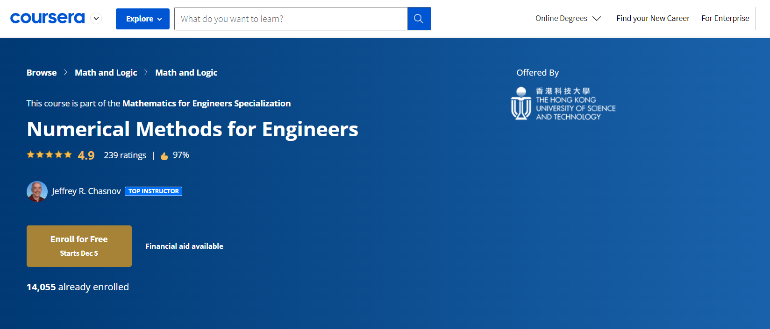Click the 239 ratings text

pos(125,155)
